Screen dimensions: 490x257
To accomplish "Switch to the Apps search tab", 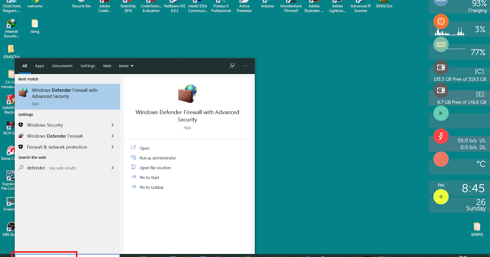I will point(40,66).
